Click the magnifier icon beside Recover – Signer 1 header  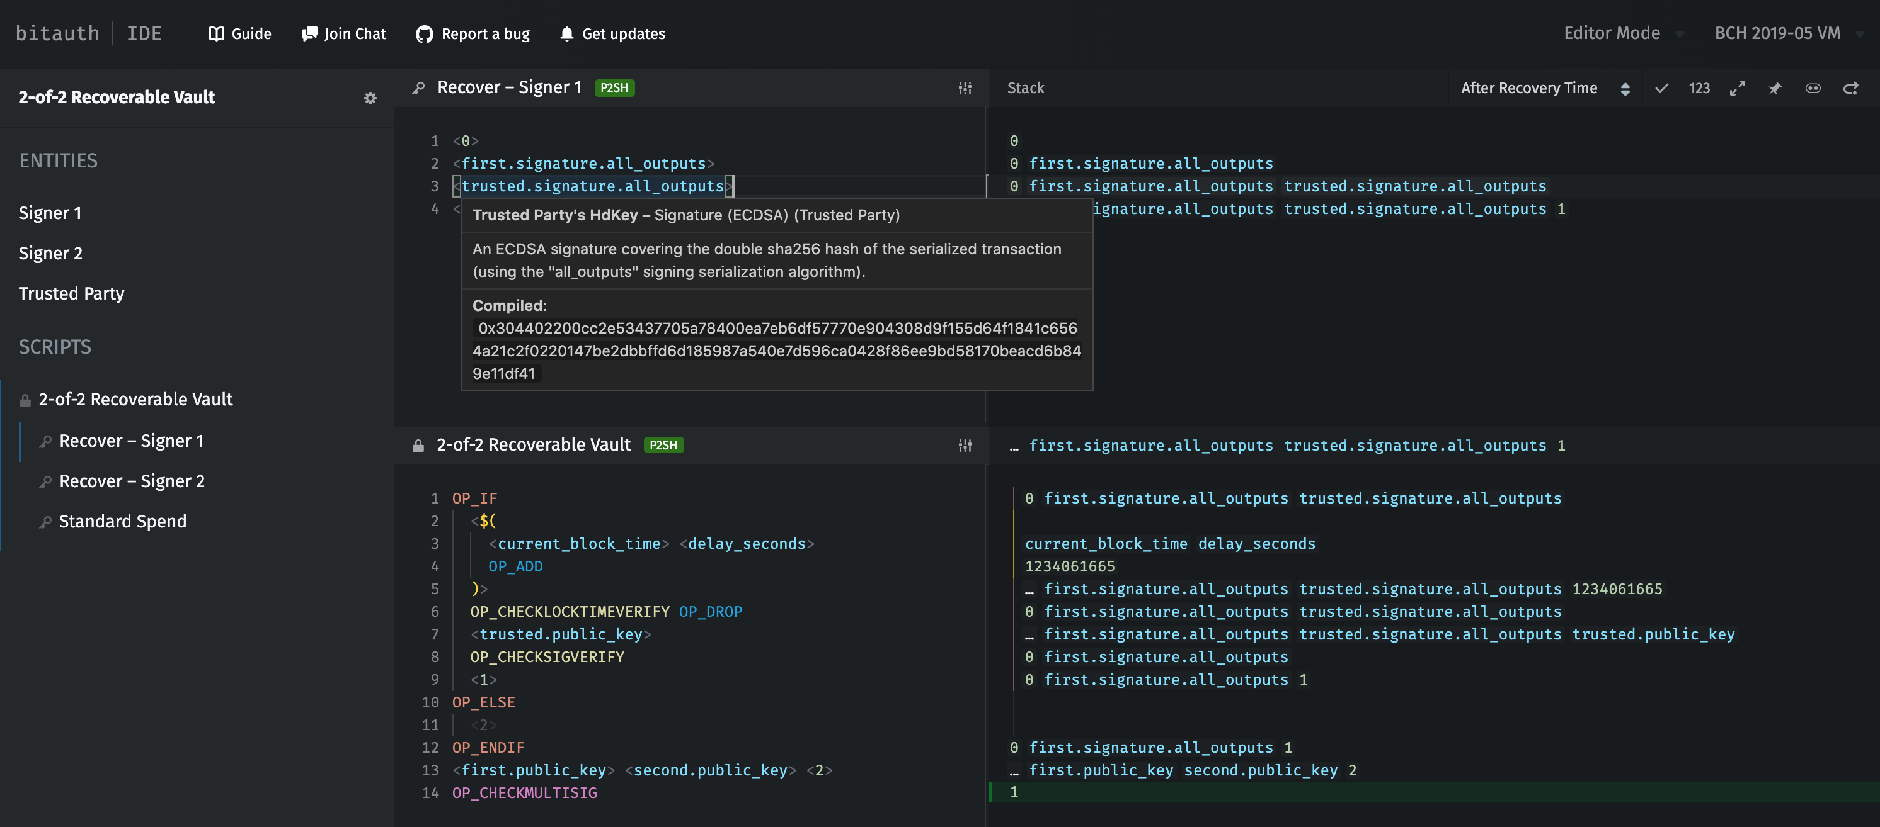point(419,87)
